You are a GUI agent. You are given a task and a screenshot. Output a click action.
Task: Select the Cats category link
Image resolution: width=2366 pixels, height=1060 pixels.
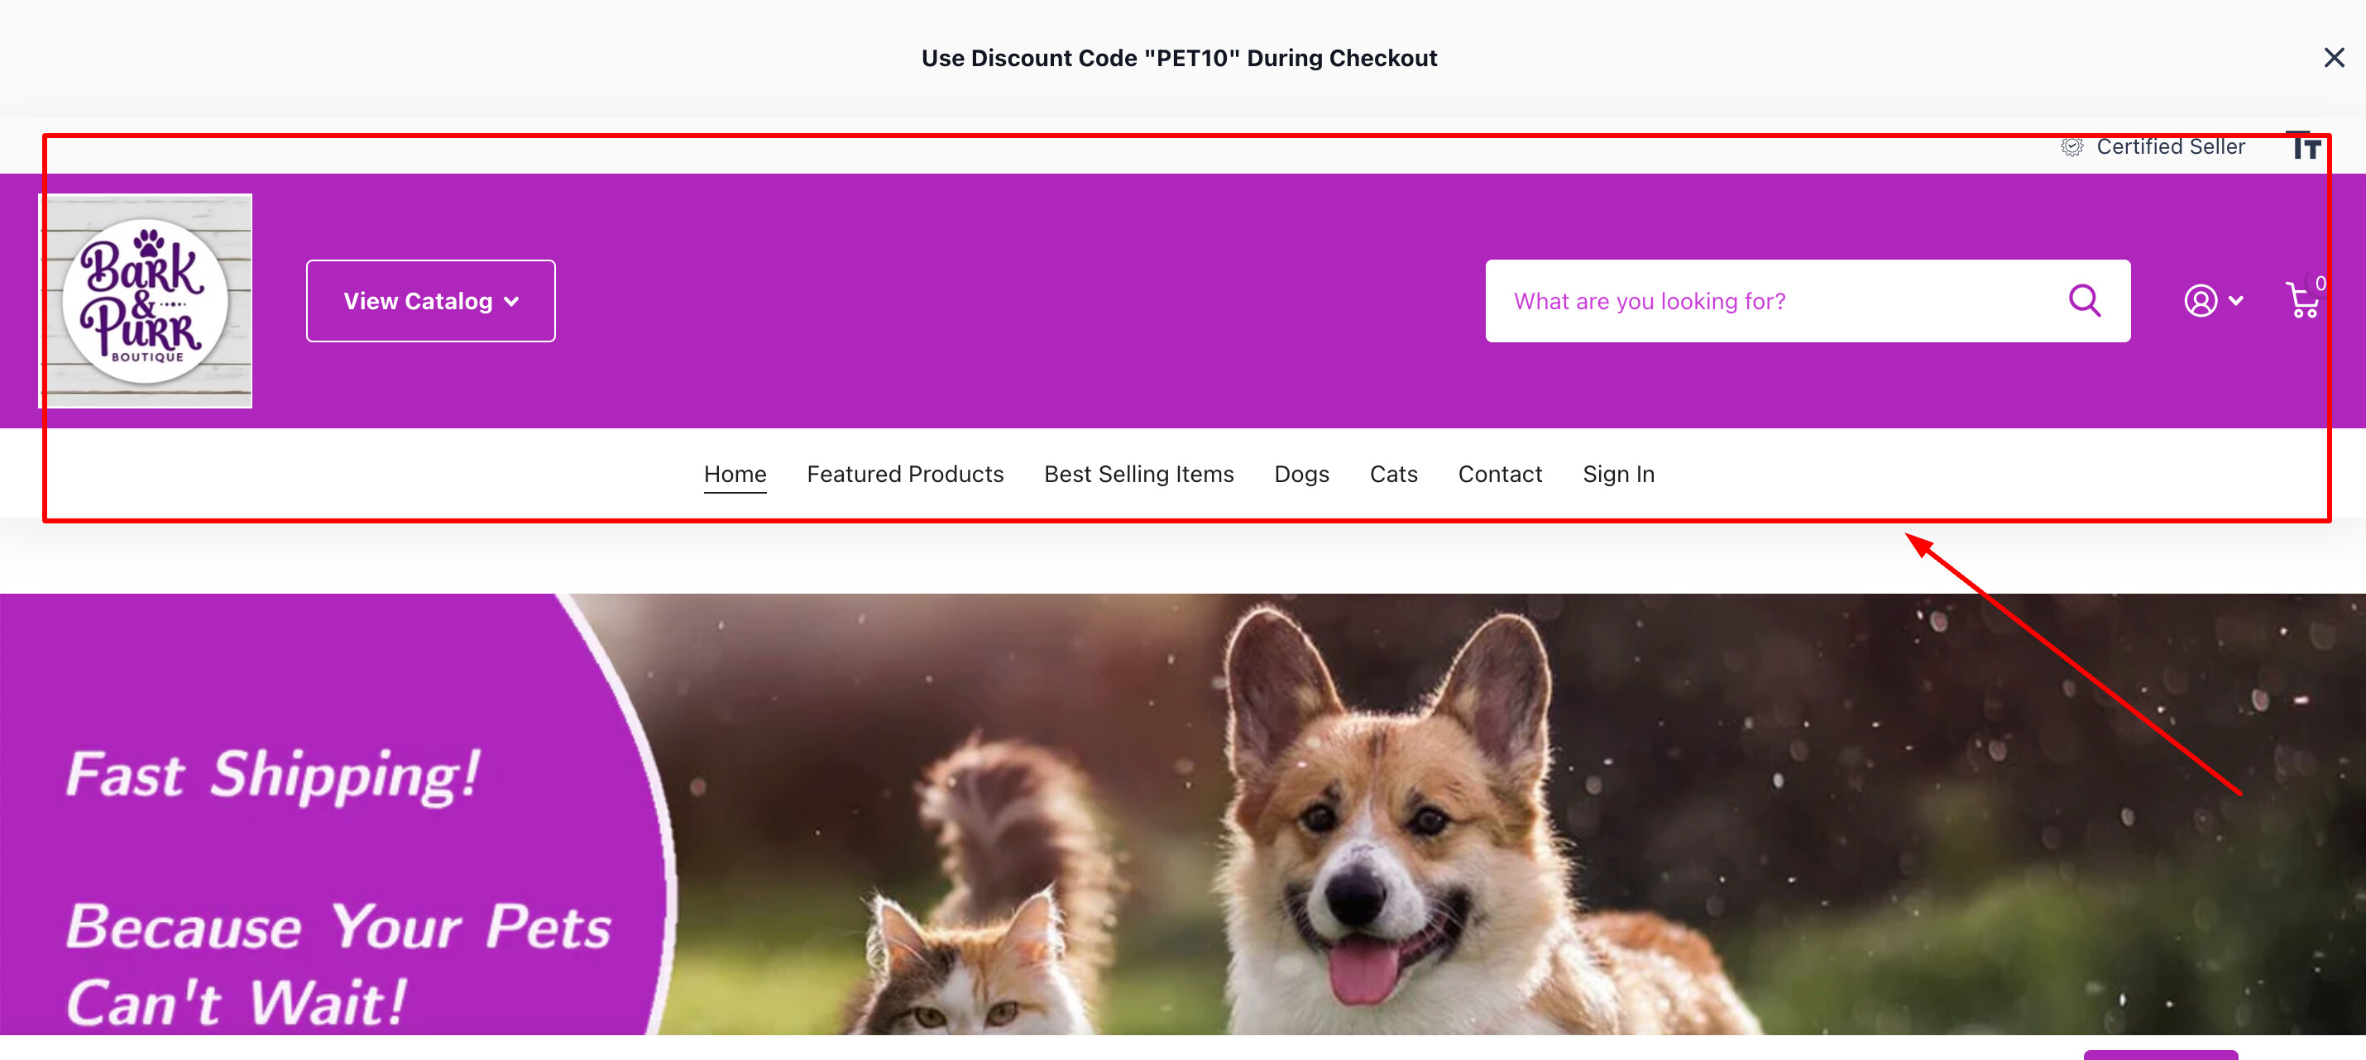[1392, 474]
